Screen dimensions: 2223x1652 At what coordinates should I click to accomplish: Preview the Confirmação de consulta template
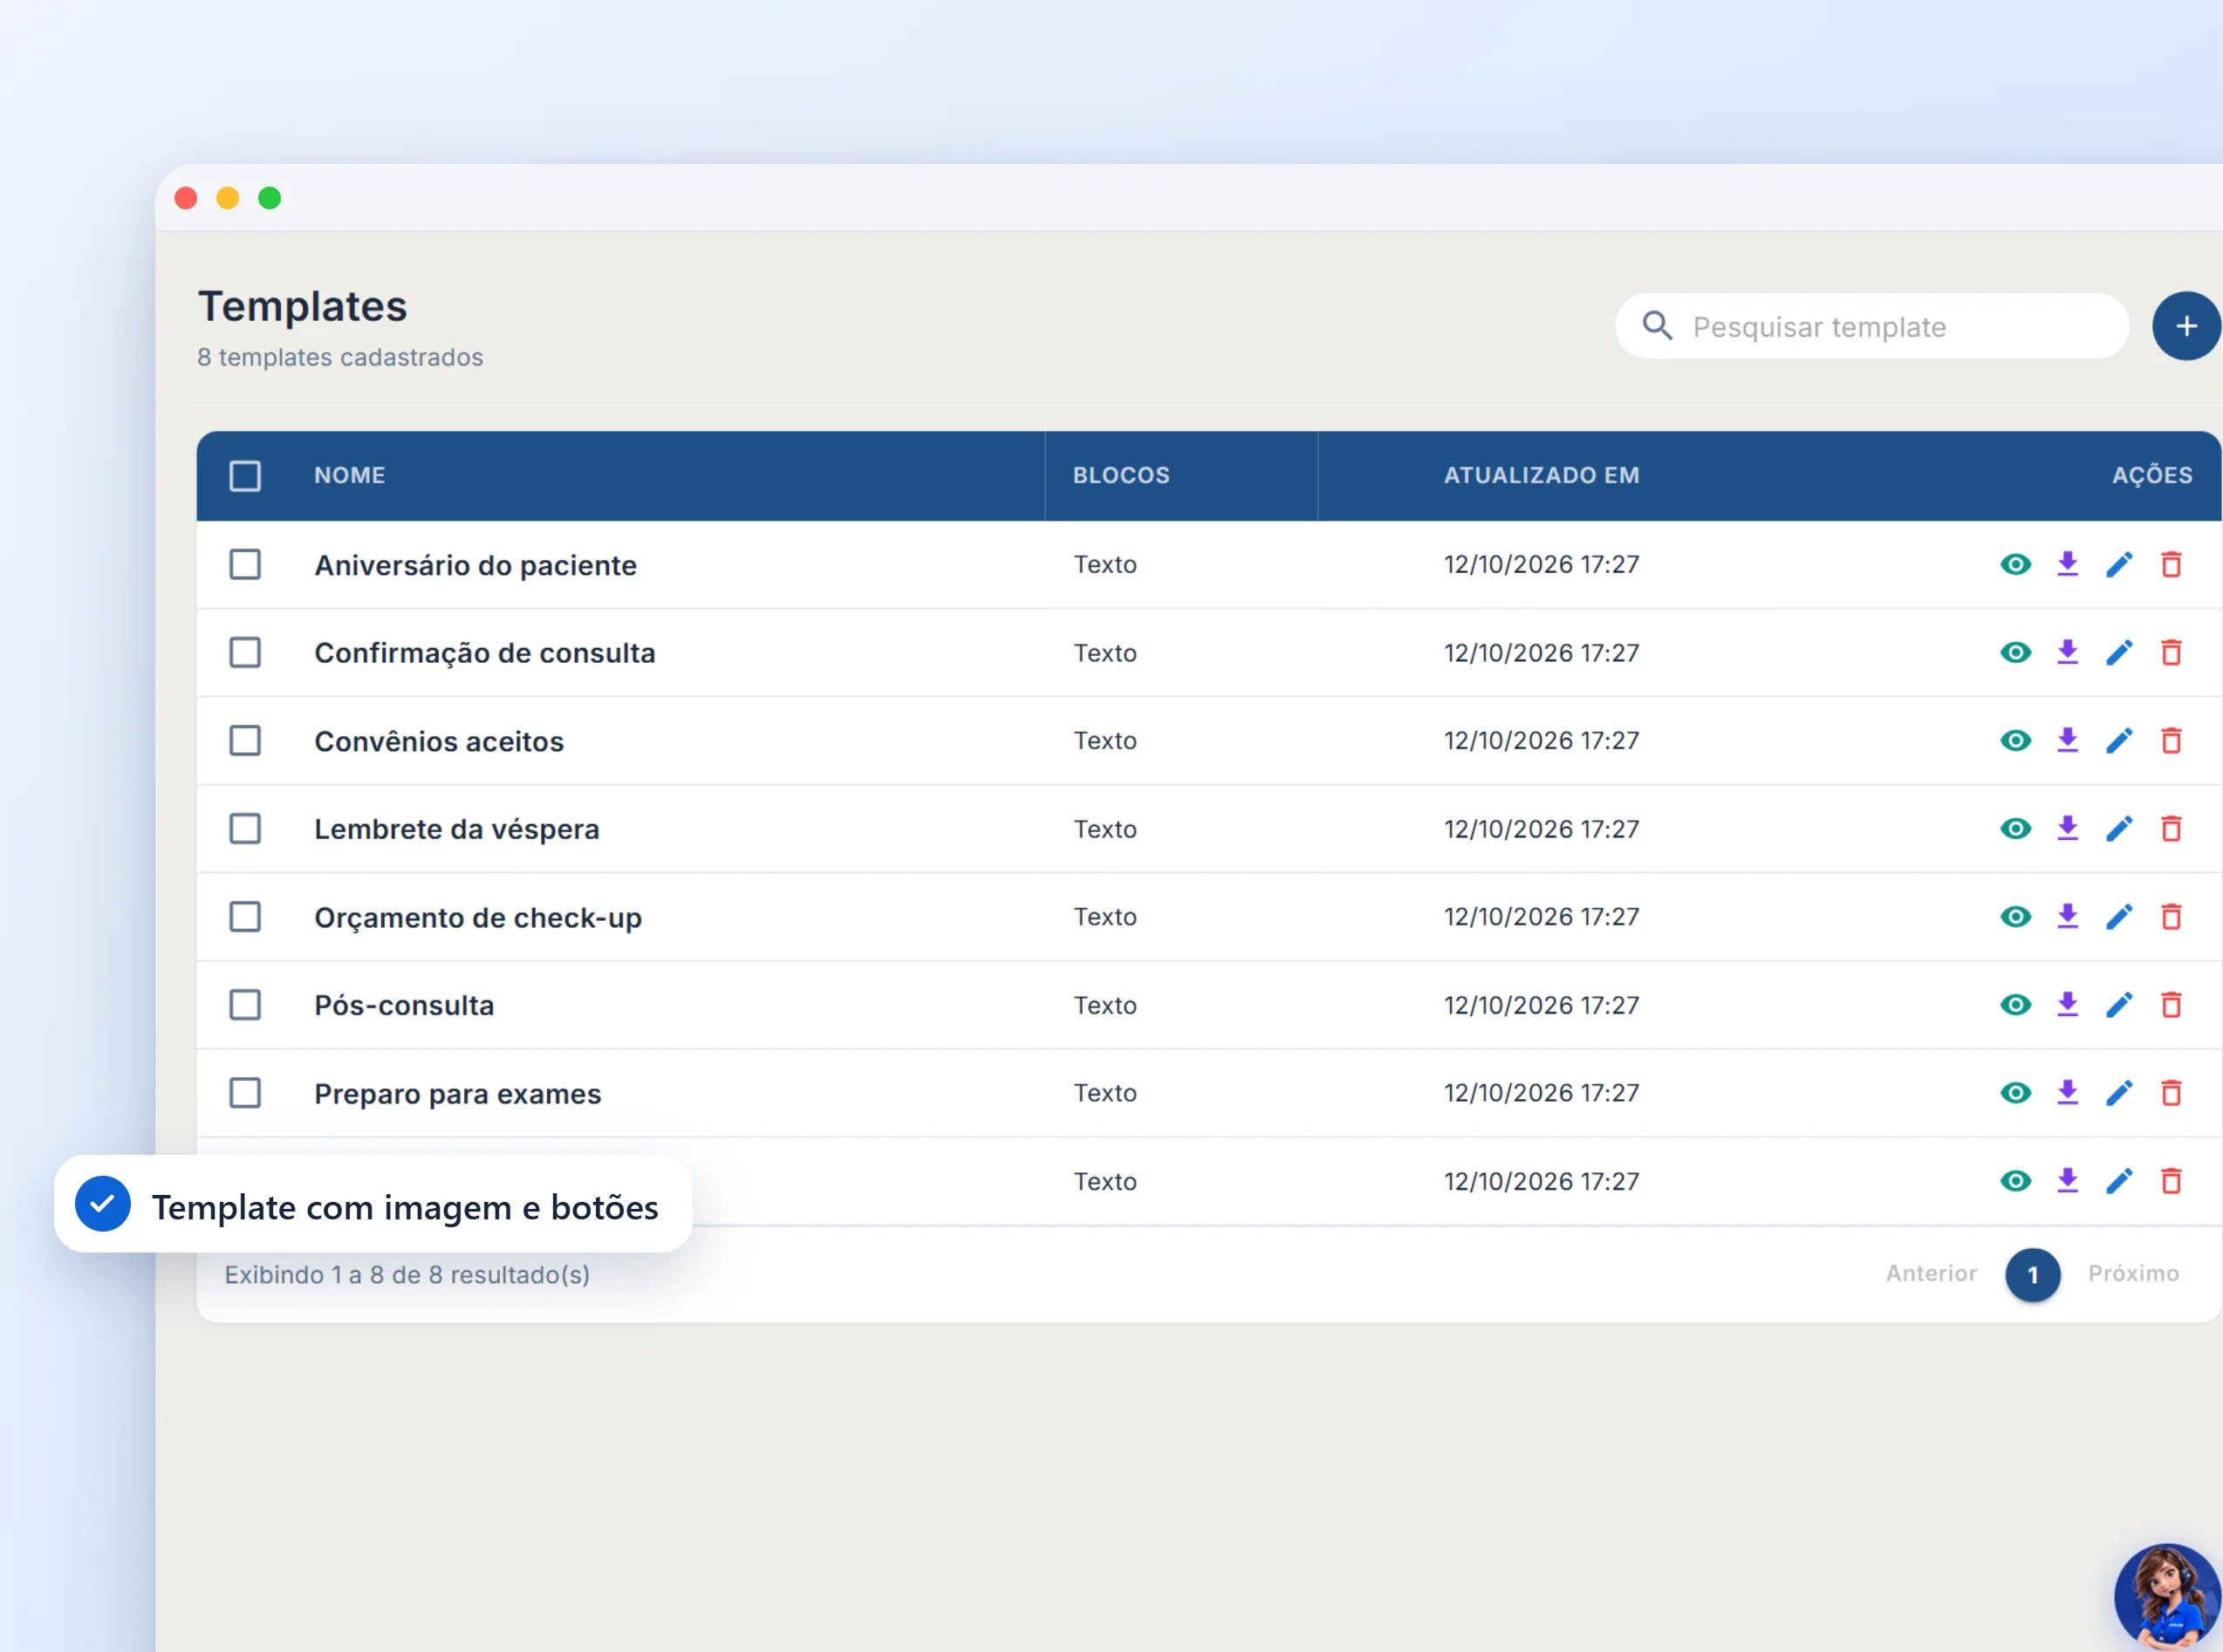[x=2015, y=652]
